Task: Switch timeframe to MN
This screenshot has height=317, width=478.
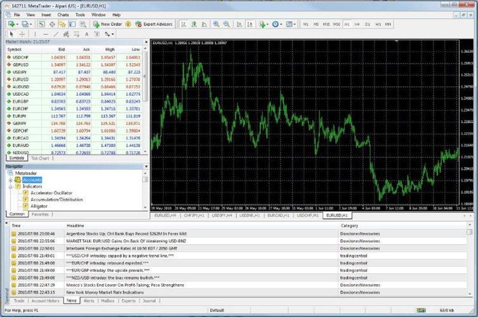Action: pos(388,24)
